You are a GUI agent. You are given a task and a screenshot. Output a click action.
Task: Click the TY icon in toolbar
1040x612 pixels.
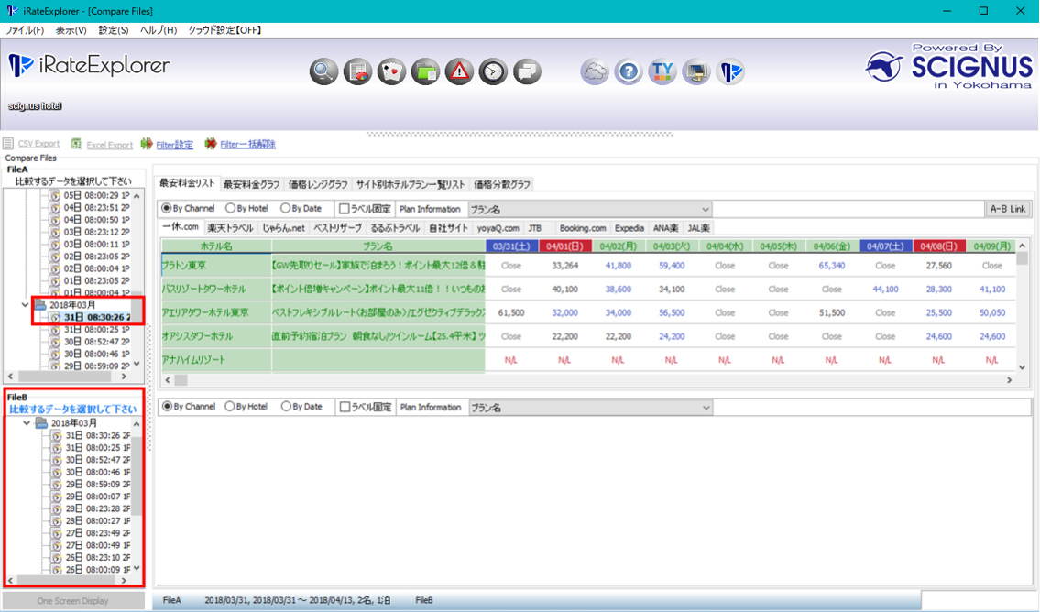[x=662, y=71]
